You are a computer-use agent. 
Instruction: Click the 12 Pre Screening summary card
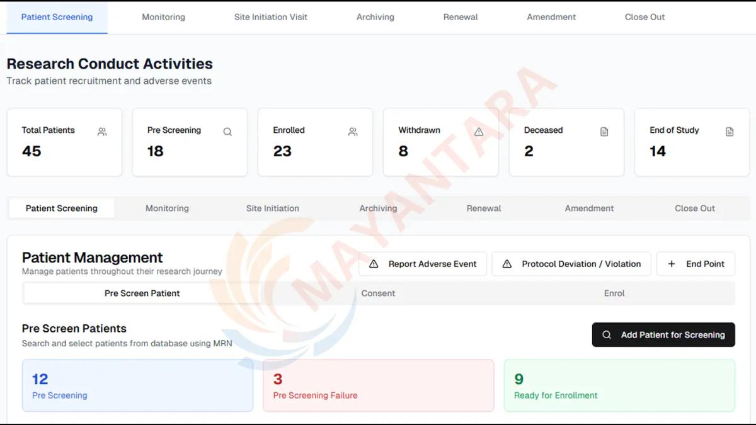[137, 385]
